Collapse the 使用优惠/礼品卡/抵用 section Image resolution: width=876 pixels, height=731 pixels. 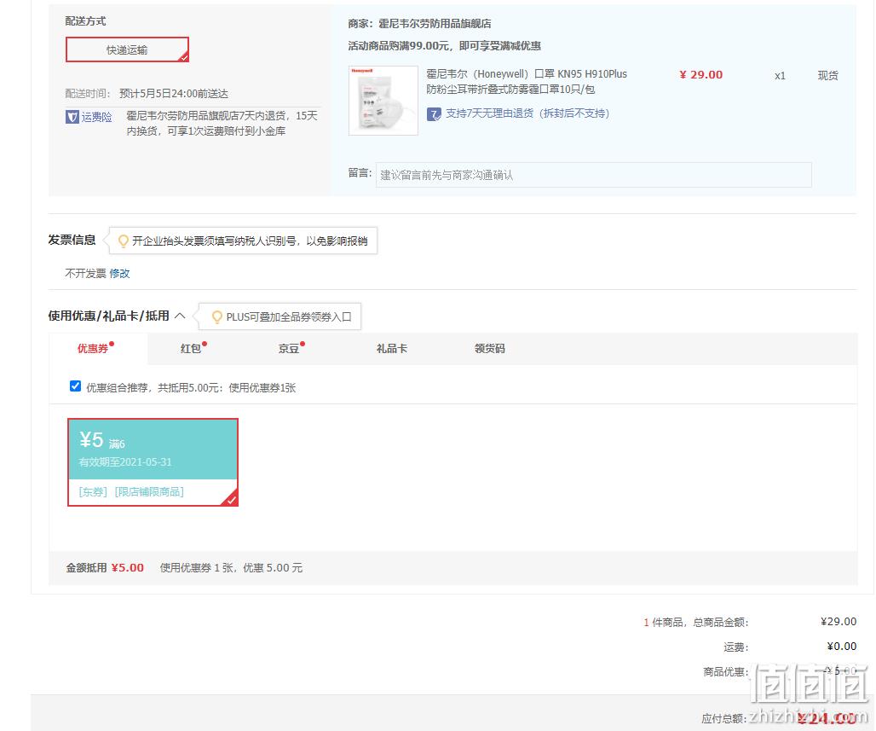(180, 316)
